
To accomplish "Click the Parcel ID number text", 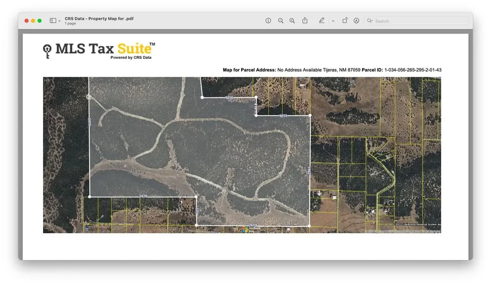I will (x=413, y=70).
